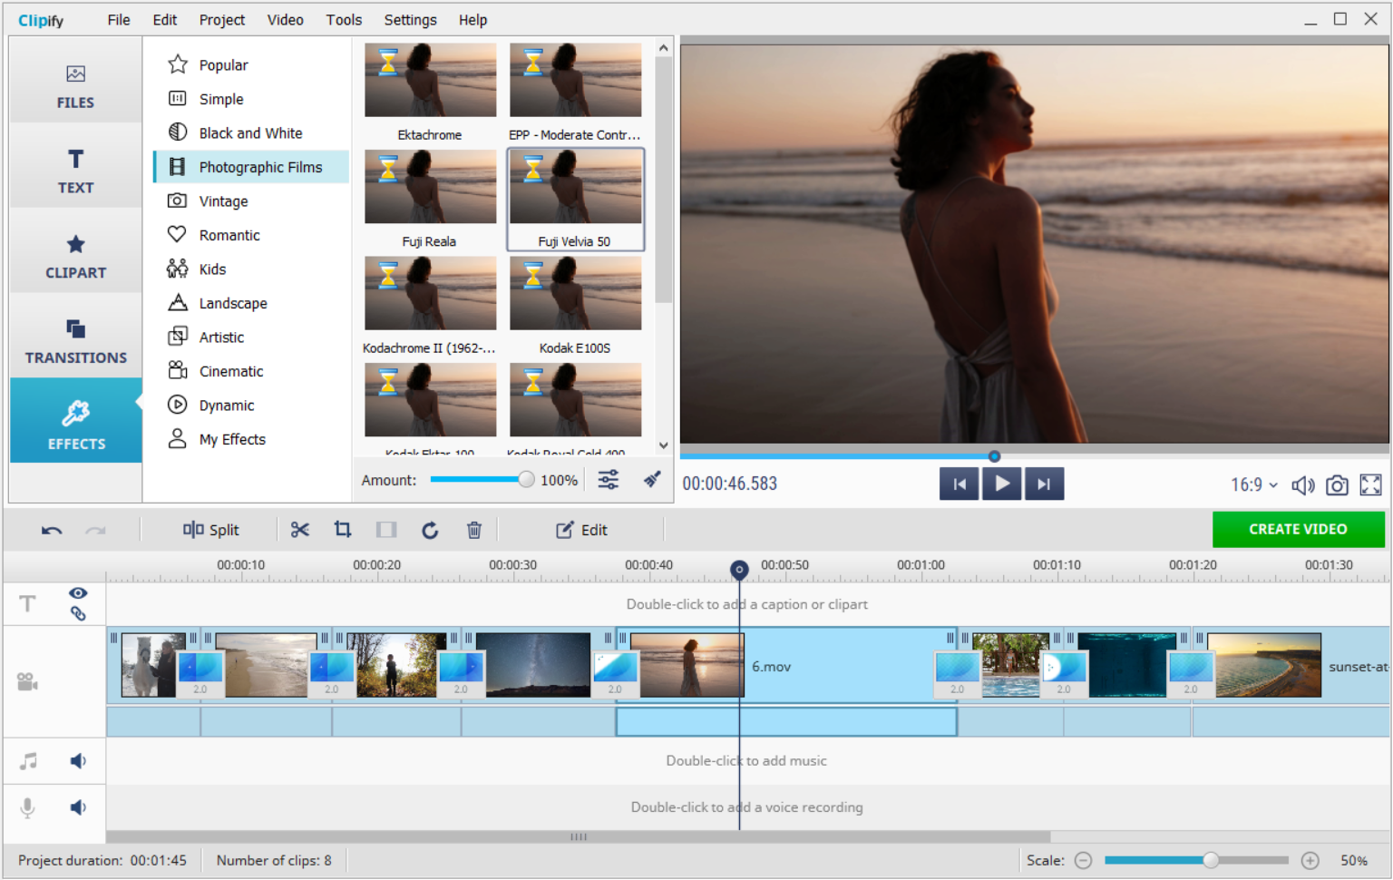Open effect settings sliders icon
Screen dimensions: 1393x880
point(609,480)
